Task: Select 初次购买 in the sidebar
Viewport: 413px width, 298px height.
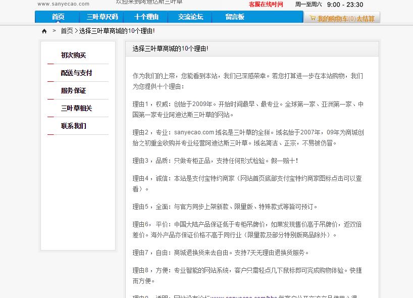Action: coord(74,56)
